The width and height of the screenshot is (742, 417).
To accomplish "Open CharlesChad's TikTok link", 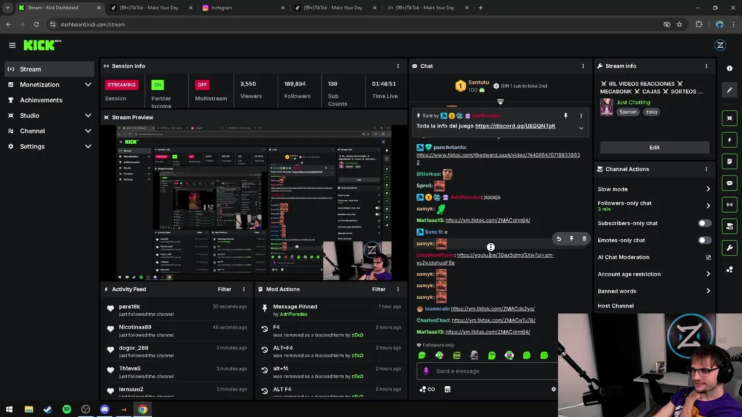I will click(493, 320).
